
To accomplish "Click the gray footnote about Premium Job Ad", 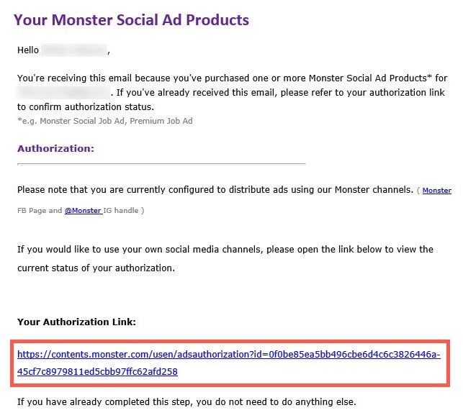I will pyautogui.click(x=104, y=121).
